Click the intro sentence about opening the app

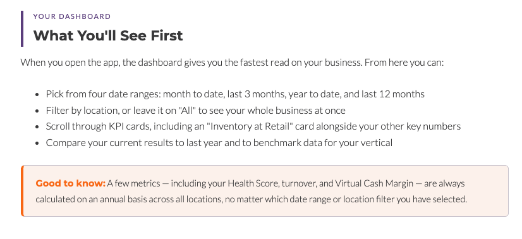pyautogui.click(x=232, y=62)
